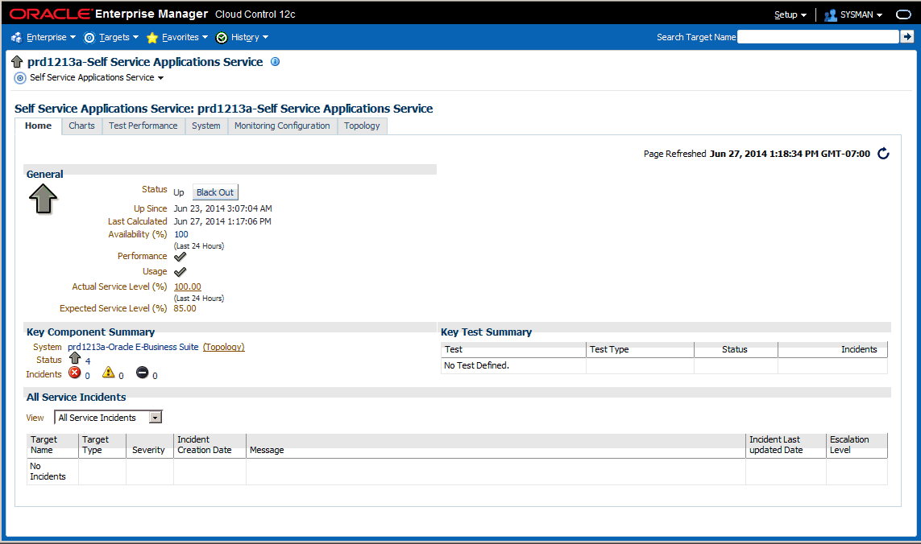This screenshot has height=544, width=921.
Task: Click the Incident Last updated Date header
Action: point(786,445)
